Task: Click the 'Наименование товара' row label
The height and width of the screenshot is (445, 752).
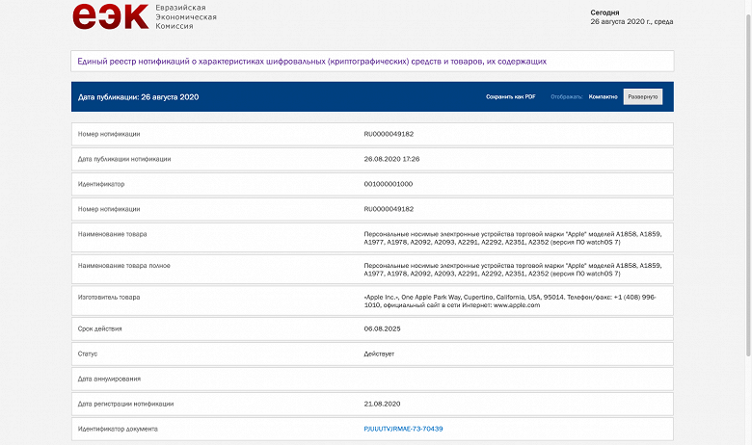Action: coord(113,234)
